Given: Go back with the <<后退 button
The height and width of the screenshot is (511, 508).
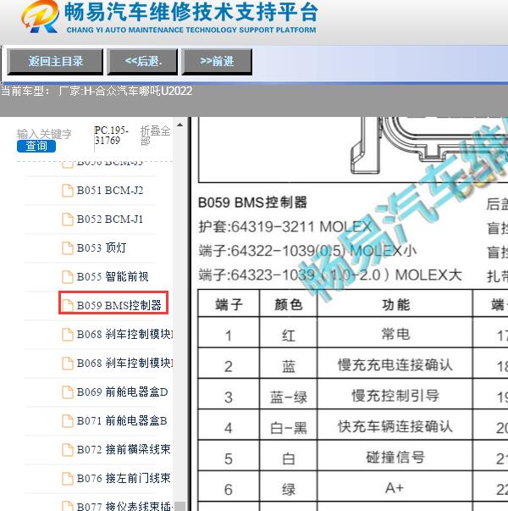Looking at the screenshot, I should point(142,62).
